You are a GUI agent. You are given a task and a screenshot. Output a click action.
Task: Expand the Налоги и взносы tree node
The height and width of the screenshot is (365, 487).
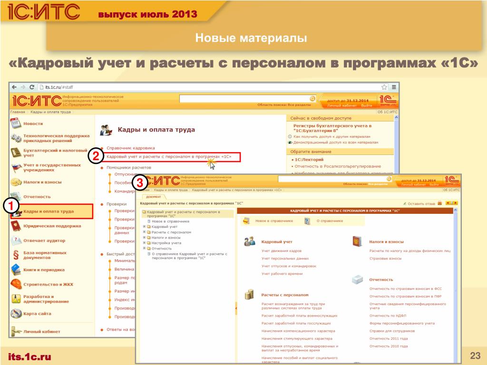pyautogui.click(x=144, y=238)
